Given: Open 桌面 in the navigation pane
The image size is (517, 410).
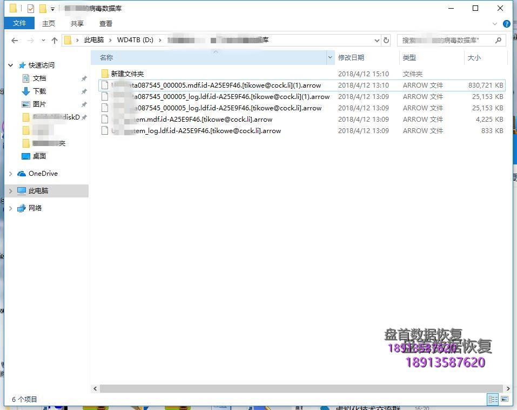Looking at the screenshot, I should [39, 156].
